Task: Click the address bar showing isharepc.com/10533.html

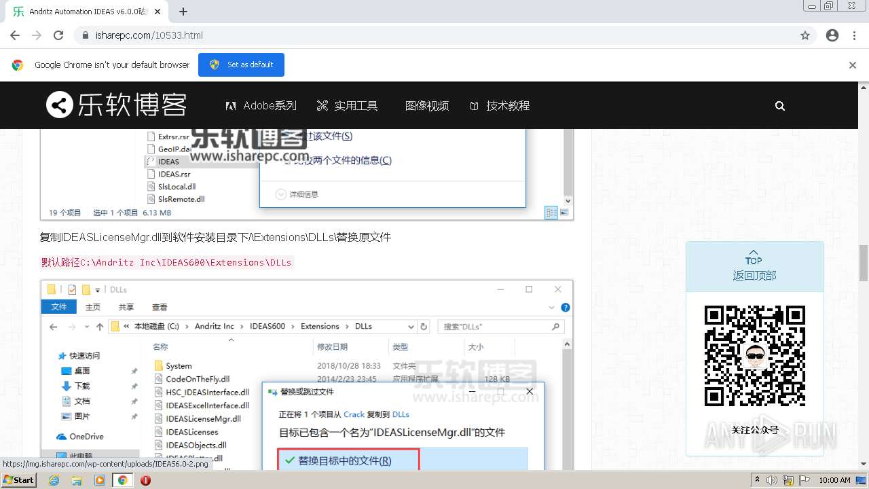Action: click(445, 35)
